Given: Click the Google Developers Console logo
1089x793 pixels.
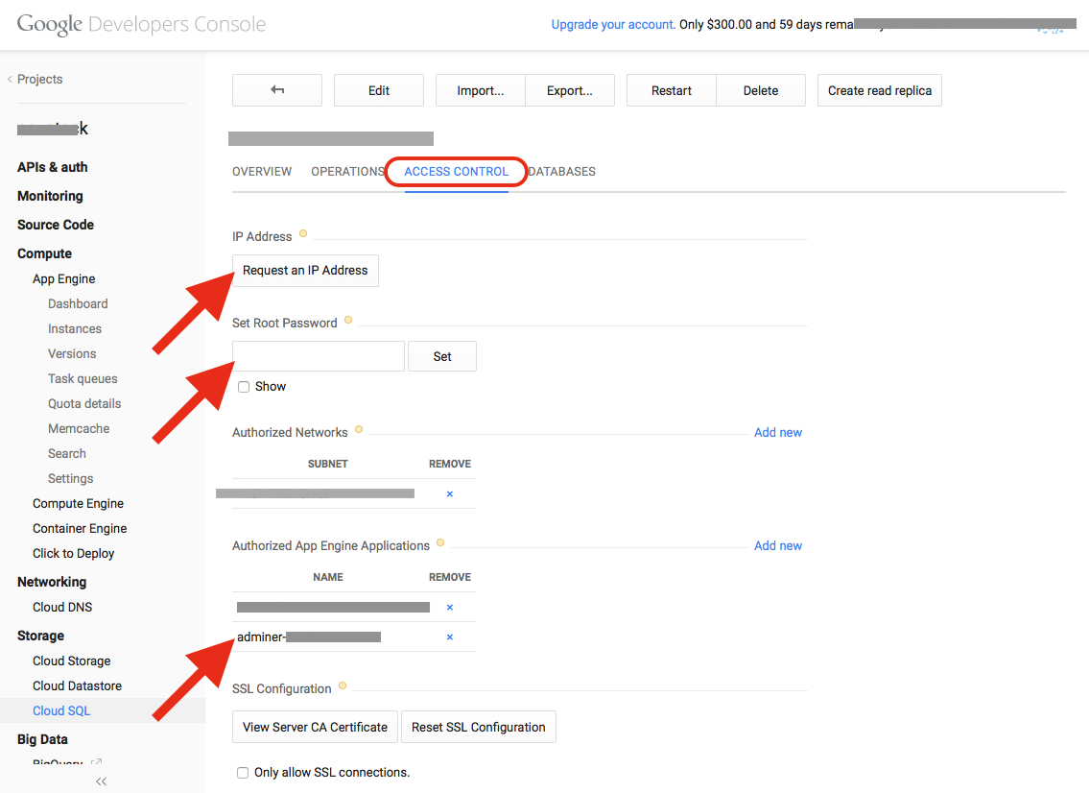Looking at the screenshot, I should coord(142,24).
